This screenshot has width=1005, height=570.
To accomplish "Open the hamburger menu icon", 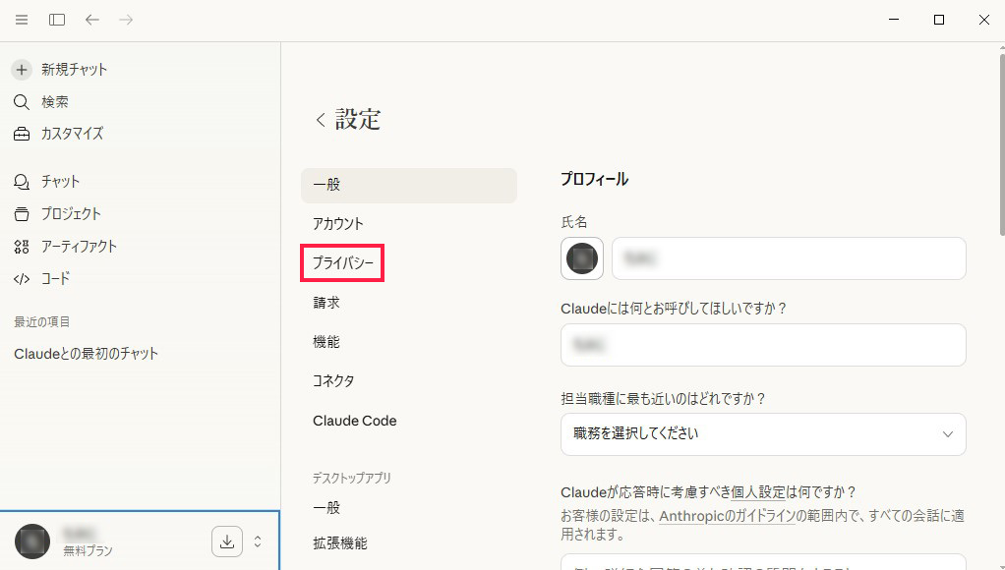I will (x=22, y=20).
